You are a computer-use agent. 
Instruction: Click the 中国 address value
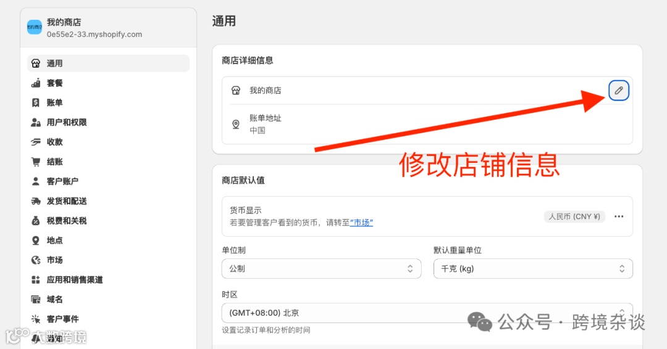coord(258,130)
